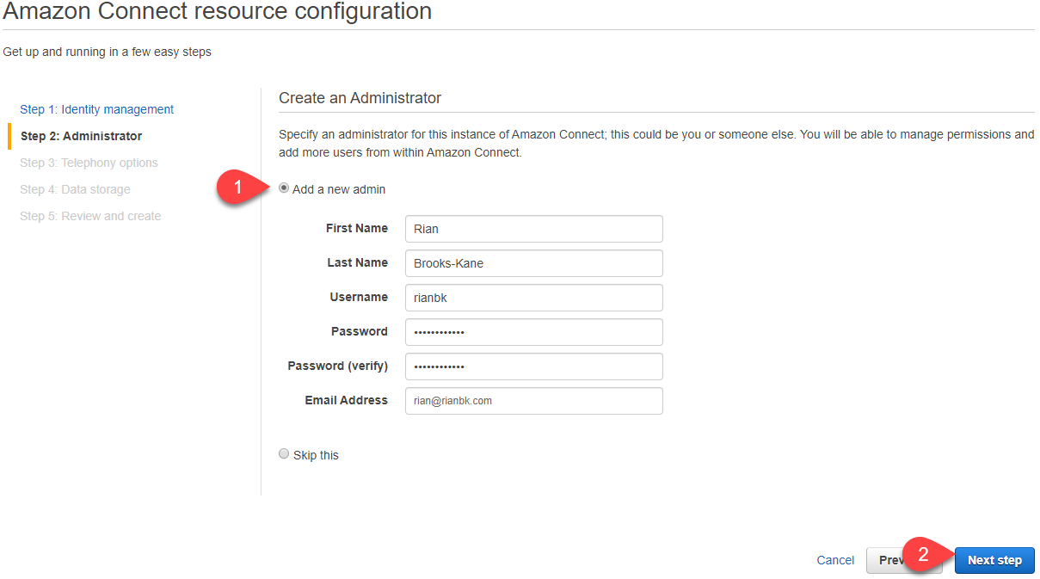Image resolution: width=1040 pixels, height=579 pixels.
Task: Go to Step 1: Identity management
Action: pyautogui.click(x=97, y=109)
